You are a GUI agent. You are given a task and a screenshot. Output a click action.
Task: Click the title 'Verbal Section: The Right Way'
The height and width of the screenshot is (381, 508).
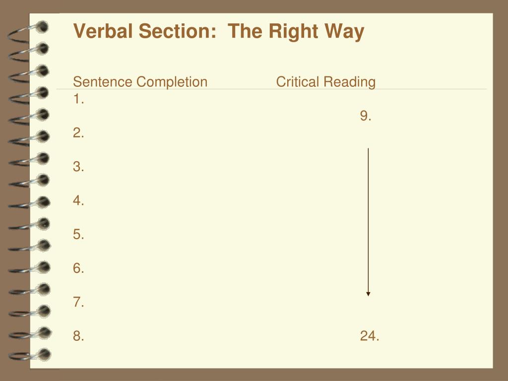point(219,32)
